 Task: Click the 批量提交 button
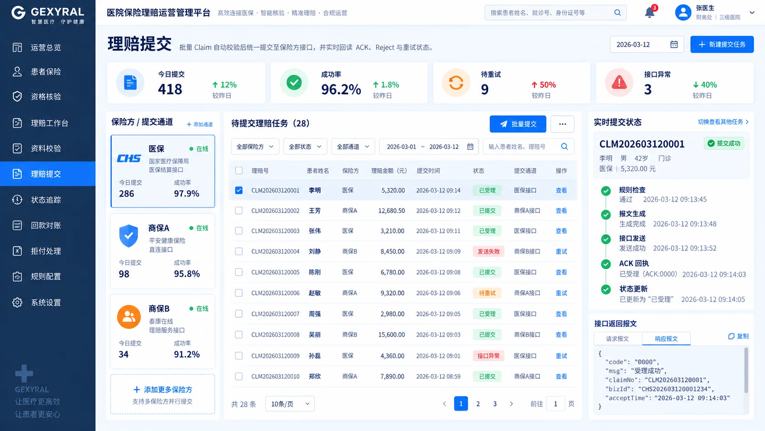point(518,124)
